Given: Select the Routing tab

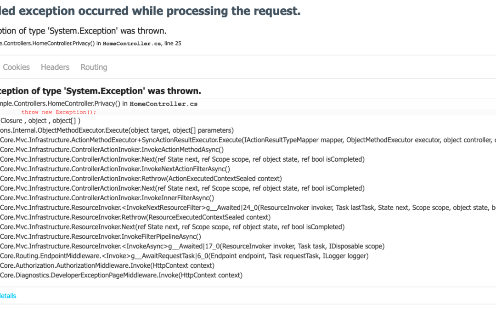Looking at the screenshot, I should tap(94, 67).
